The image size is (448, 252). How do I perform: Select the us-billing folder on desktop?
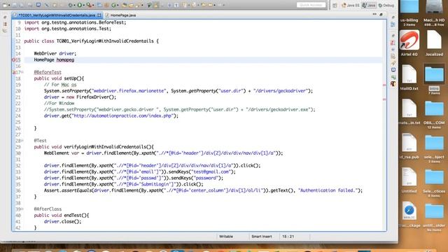tap(409, 13)
